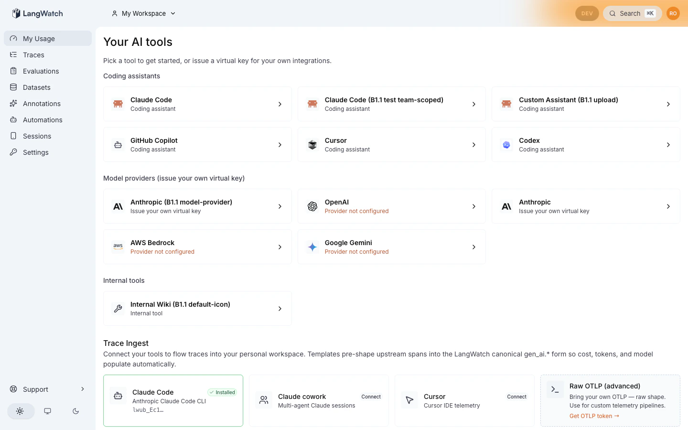Click the Cursor IDE telemetry pointer icon
Screen dimensions: 688x430
(409, 400)
